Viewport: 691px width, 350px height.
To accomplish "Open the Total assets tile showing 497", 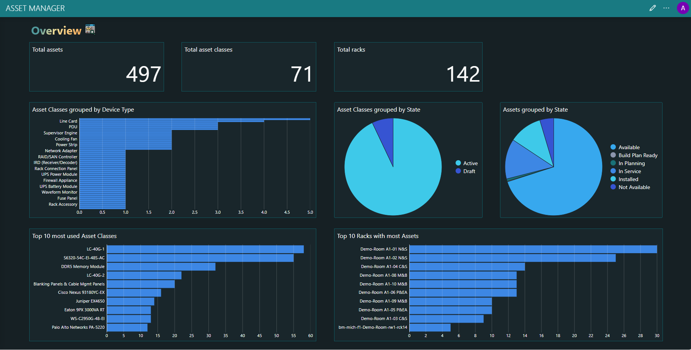I will (96, 67).
